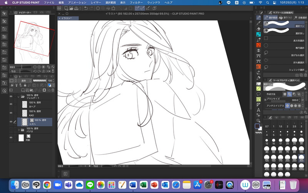Open Google Chrome from the dock
Viewport: 308px width, 193px height.
[47, 185]
